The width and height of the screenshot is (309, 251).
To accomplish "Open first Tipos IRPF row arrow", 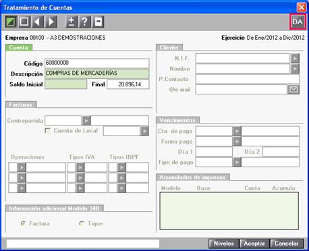I will pos(121,167).
